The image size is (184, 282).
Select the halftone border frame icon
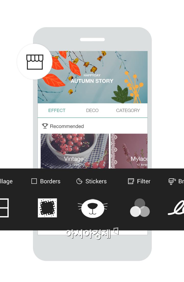click(47, 208)
